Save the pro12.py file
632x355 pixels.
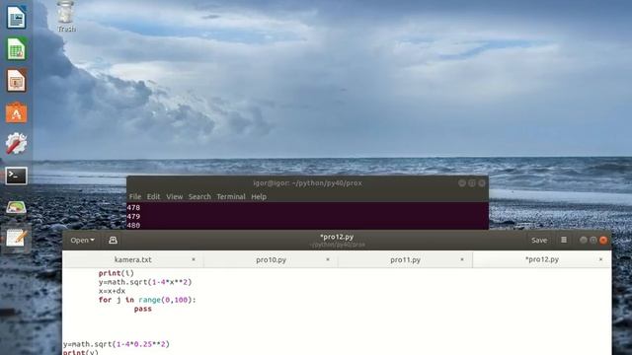(539, 240)
